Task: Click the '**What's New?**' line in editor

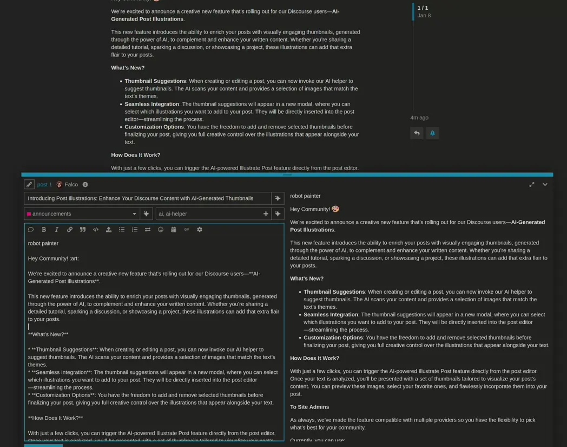Action: point(48,334)
